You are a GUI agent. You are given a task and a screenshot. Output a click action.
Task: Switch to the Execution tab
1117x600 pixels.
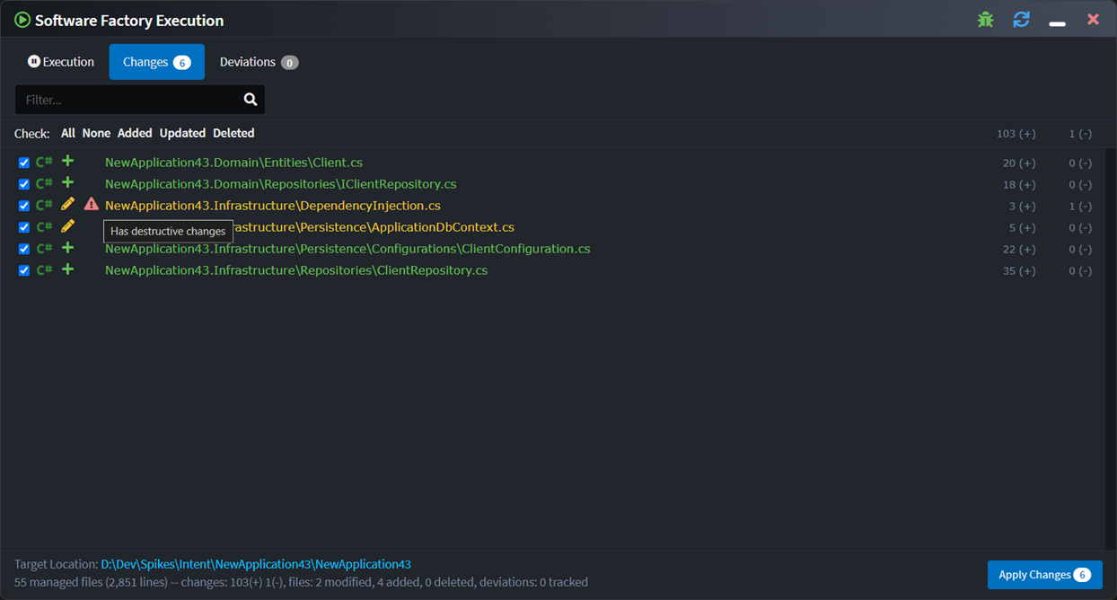coord(60,62)
